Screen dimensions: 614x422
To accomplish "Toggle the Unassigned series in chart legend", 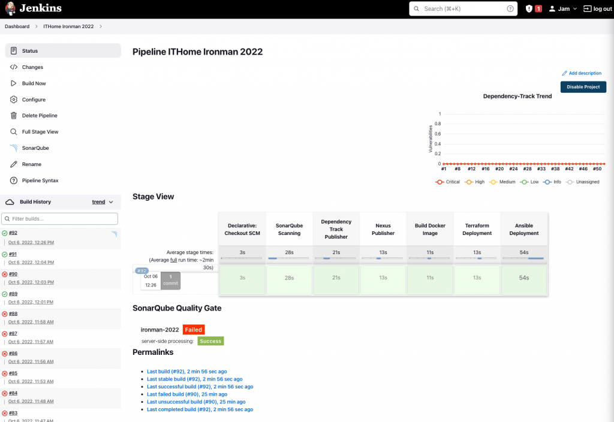I will [x=583, y=182].
